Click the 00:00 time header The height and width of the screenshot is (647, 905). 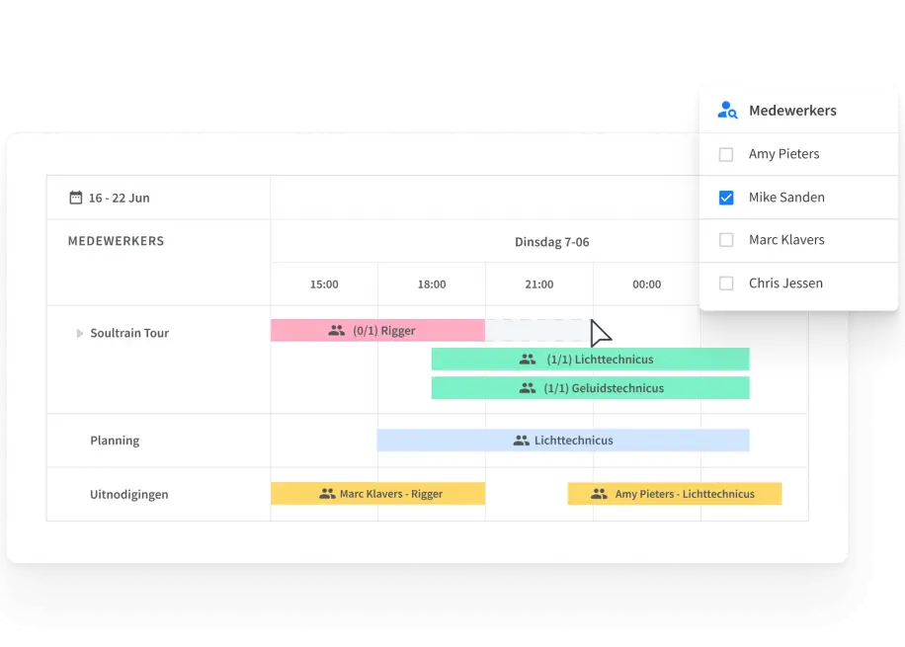646,283
